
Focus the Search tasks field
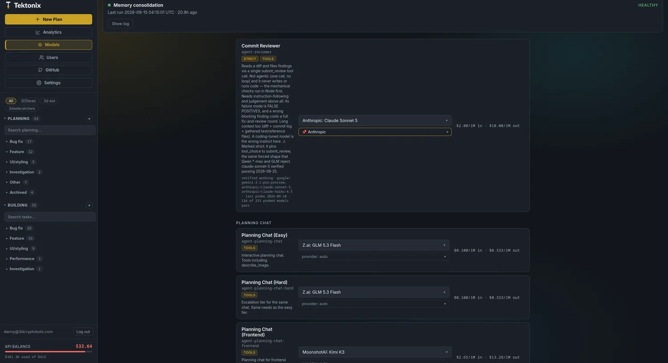(50, 217)
